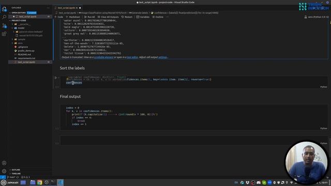The image size is (331, 186).
Task: Open Wi-Fi network tray icon
Action: click(292, 182)
